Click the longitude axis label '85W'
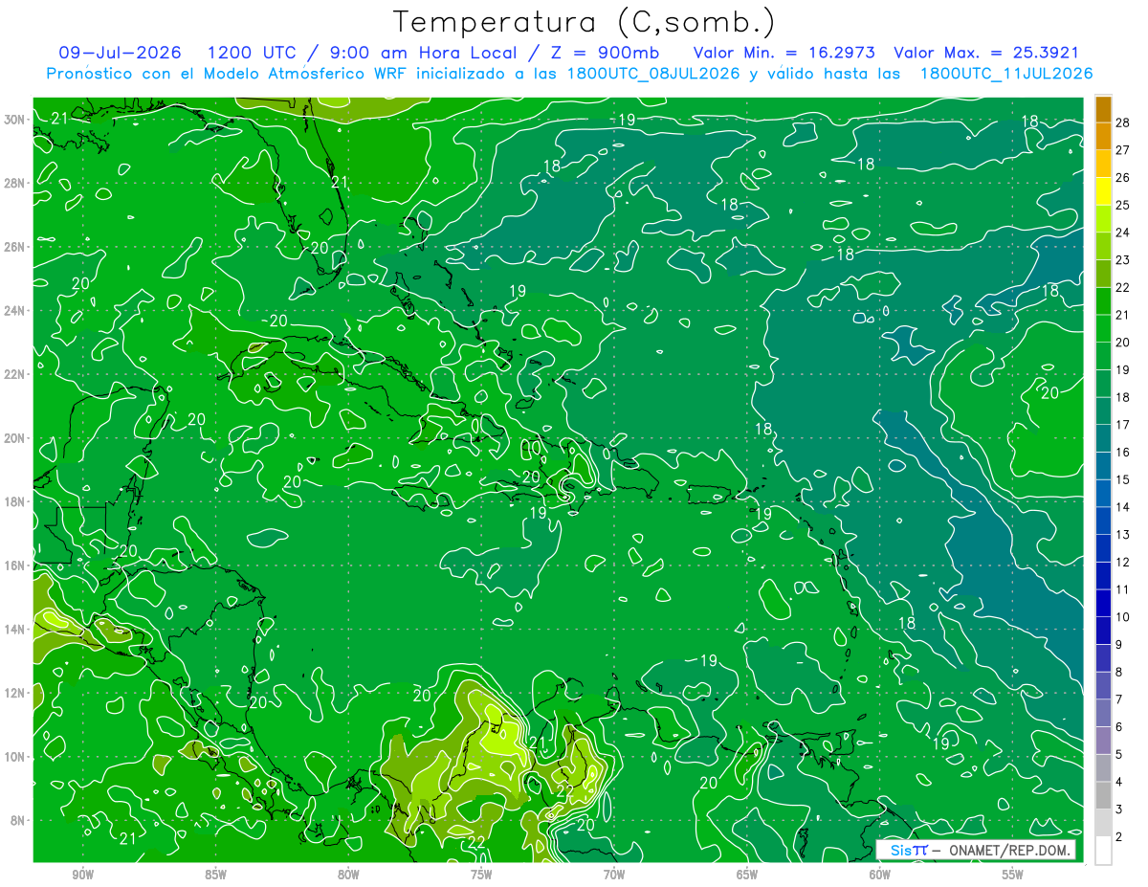 [215, 875]
